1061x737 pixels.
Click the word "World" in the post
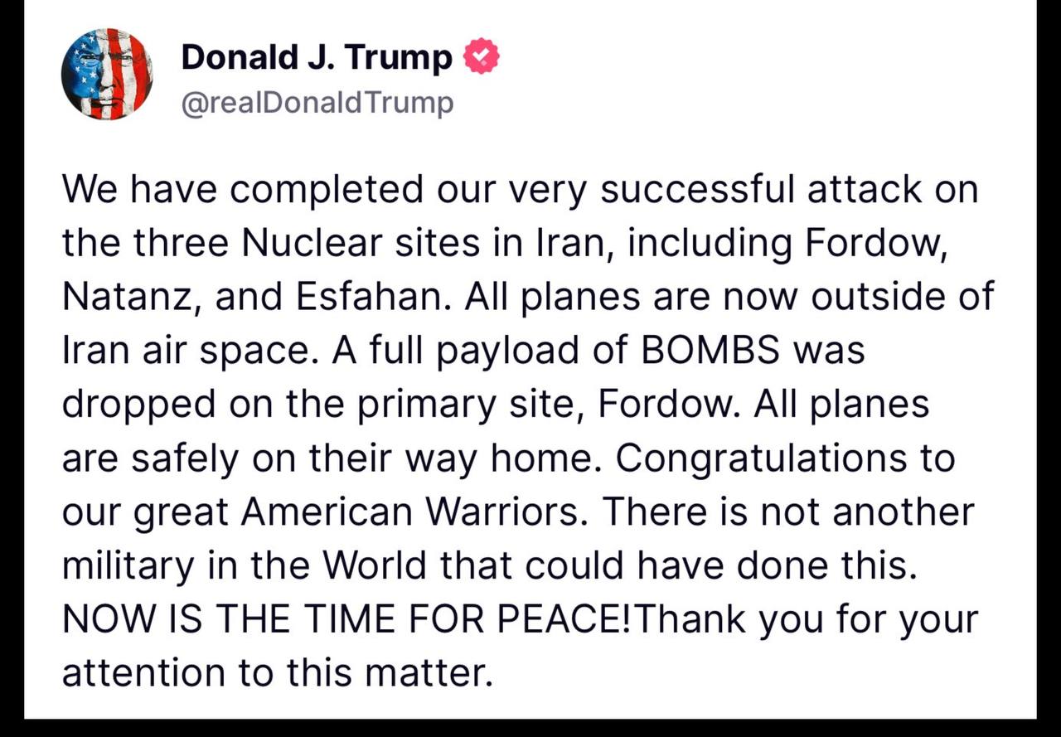373,565
